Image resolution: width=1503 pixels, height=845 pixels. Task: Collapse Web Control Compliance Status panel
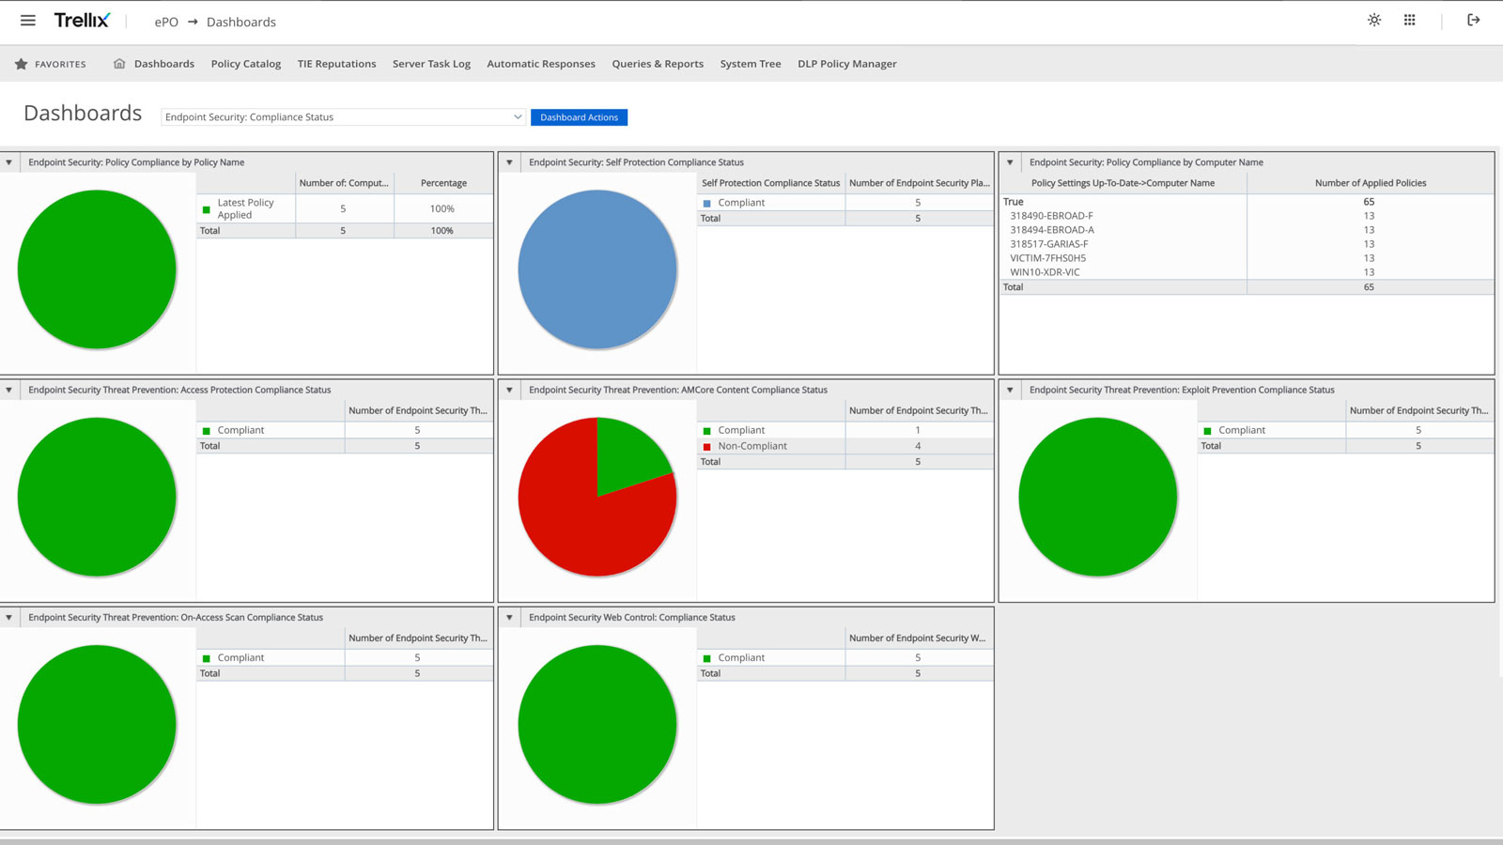pos(509,618)
